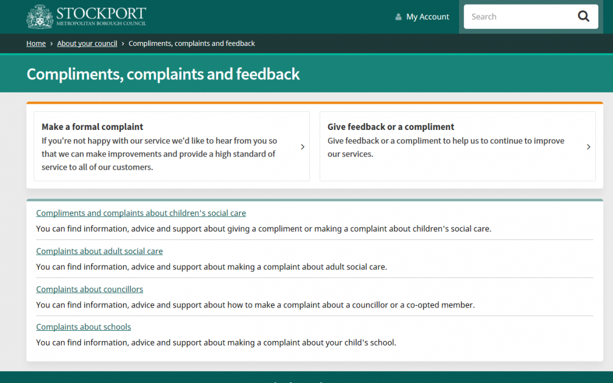The image size is (613, 383).
Task: Visit Complaints about schools link
Action: 83,327
